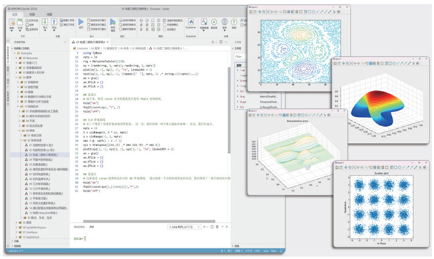Viewport: 434px width, 259px height.
Task: Open the dropdown arrow under the globe icon
Action: coord(224,31)
